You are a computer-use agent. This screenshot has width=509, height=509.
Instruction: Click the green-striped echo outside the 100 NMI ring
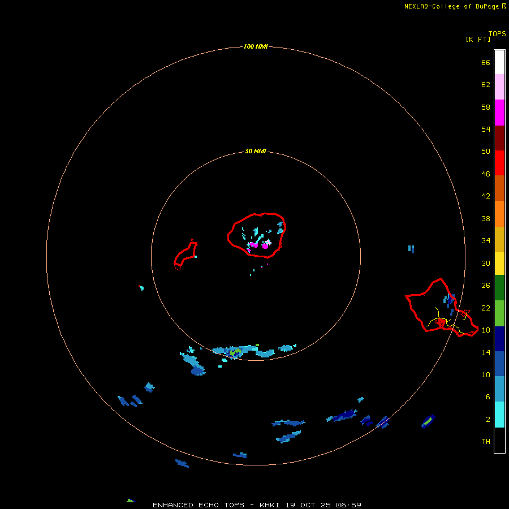click(428, 421)
